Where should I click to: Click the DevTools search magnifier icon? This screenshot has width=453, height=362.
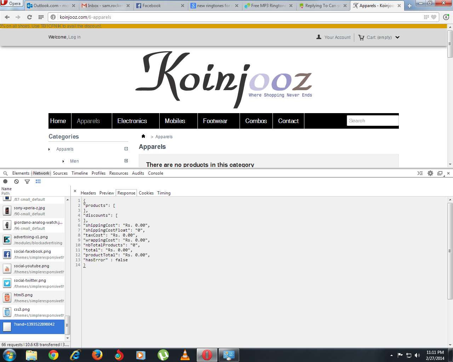coord(5,173)
